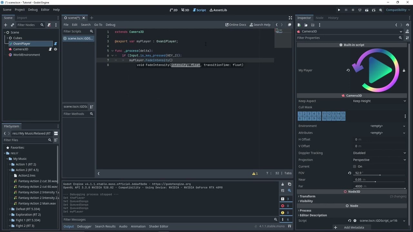
Task: Open the script attached to OvaniPlayer
Action: pos(55,43)
